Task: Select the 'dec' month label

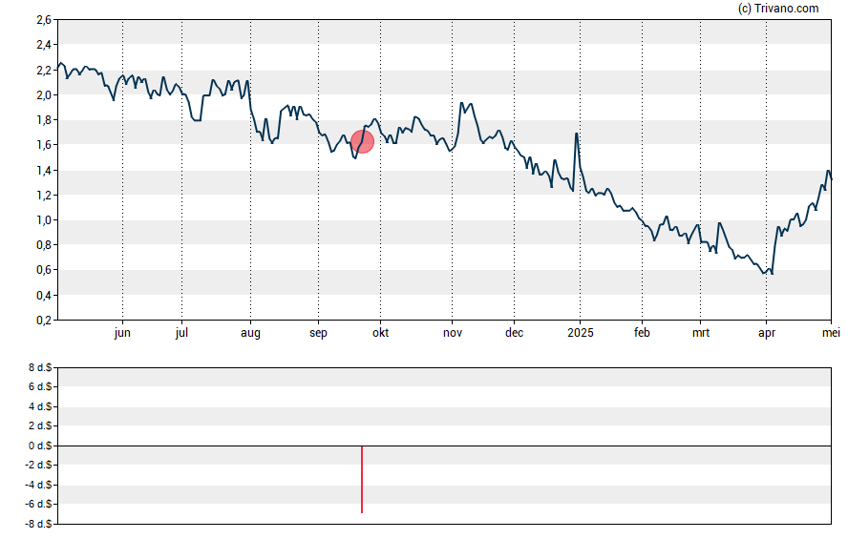Action: [515, 333]
